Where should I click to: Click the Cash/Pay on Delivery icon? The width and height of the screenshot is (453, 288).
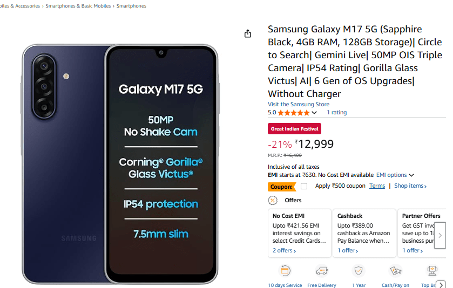(395, 271)
